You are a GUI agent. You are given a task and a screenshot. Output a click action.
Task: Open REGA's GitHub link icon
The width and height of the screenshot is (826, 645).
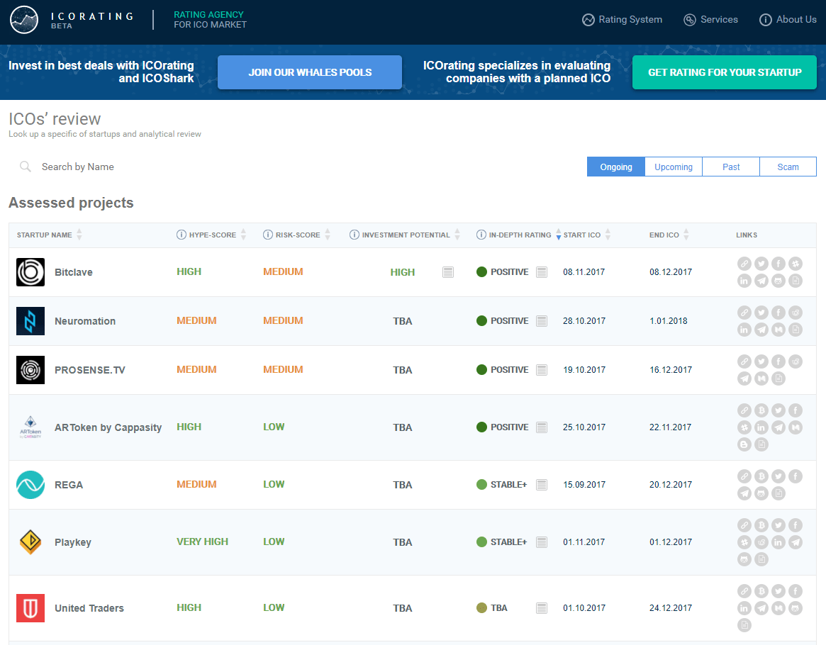click(761, 493)
